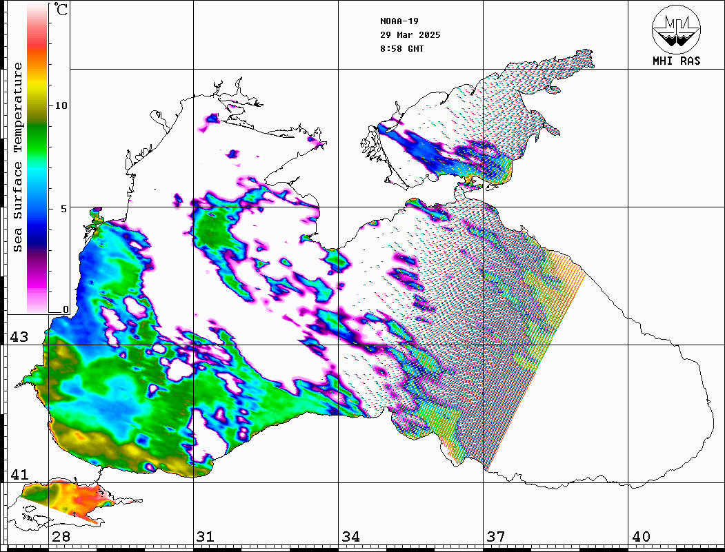Click the MHI RAS logo emblem
Screen dimensions: 725x552
click(676, 29)
